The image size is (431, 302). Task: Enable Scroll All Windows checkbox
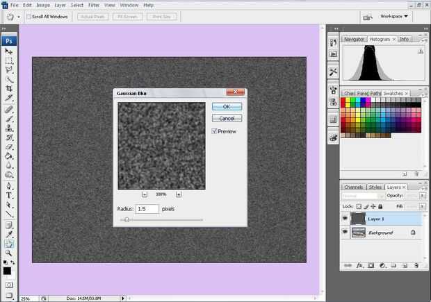click(29, 16)
